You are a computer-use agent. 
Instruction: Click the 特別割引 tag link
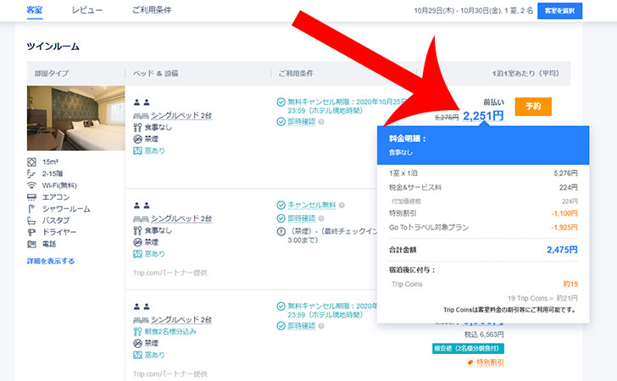click(x=490, y=362)
